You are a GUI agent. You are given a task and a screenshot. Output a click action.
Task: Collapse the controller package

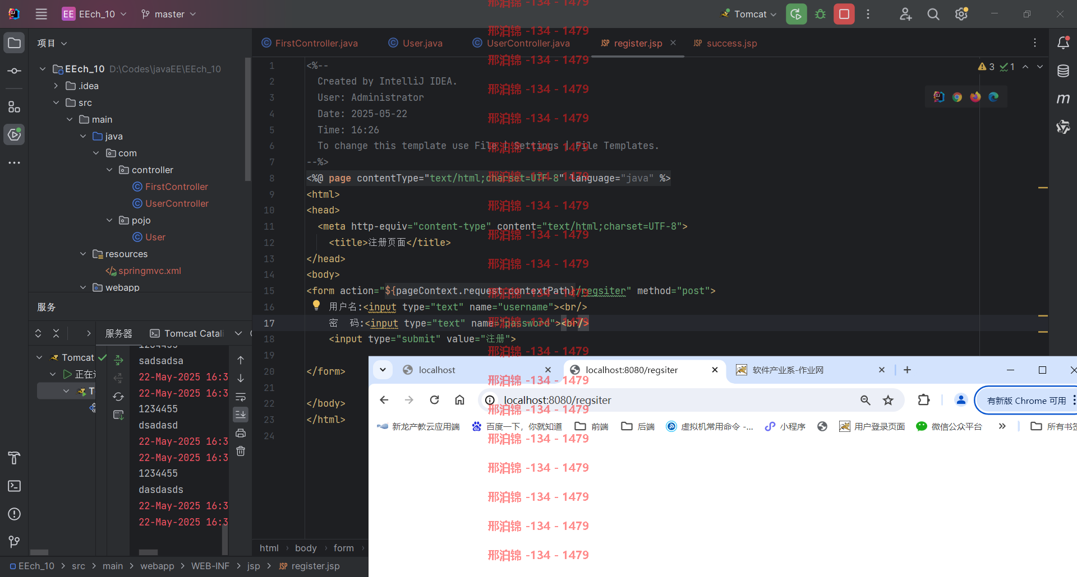pos(109,170)
